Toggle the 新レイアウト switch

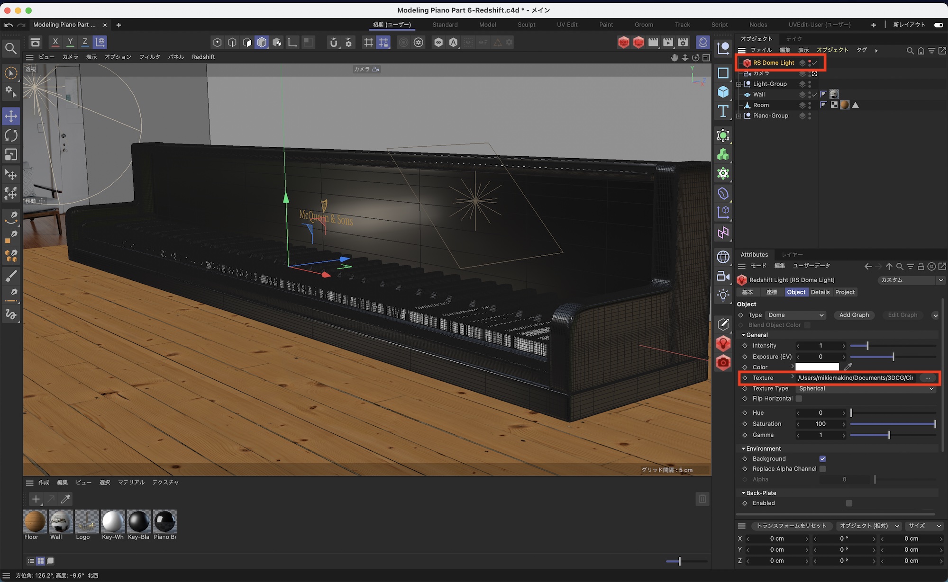938,25
